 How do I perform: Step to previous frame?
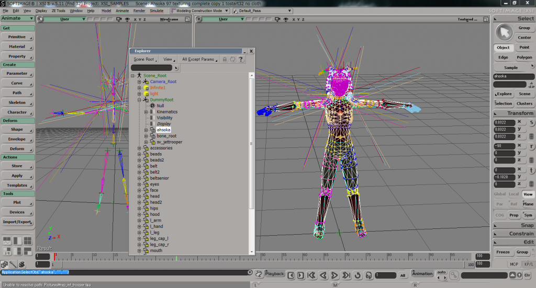tap(291, 275)
